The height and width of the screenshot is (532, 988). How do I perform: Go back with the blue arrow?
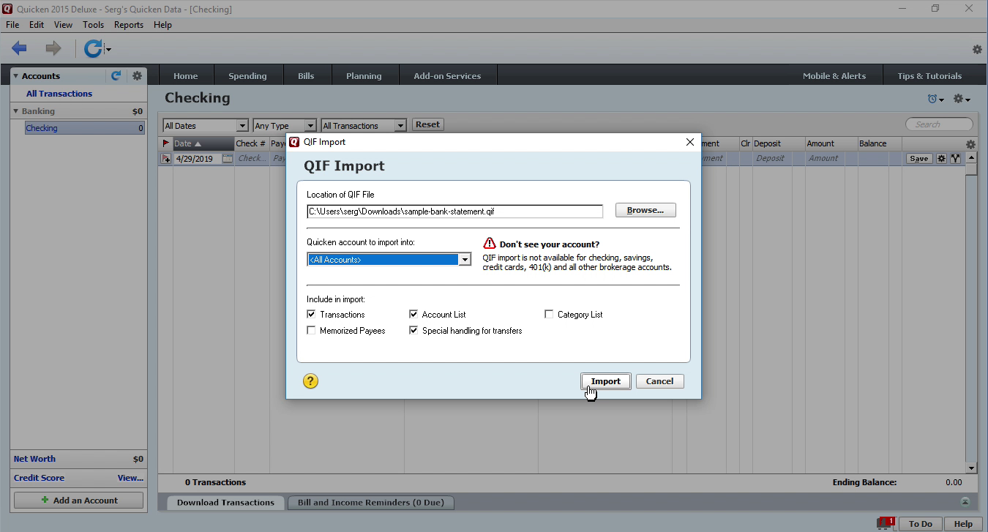19,49
